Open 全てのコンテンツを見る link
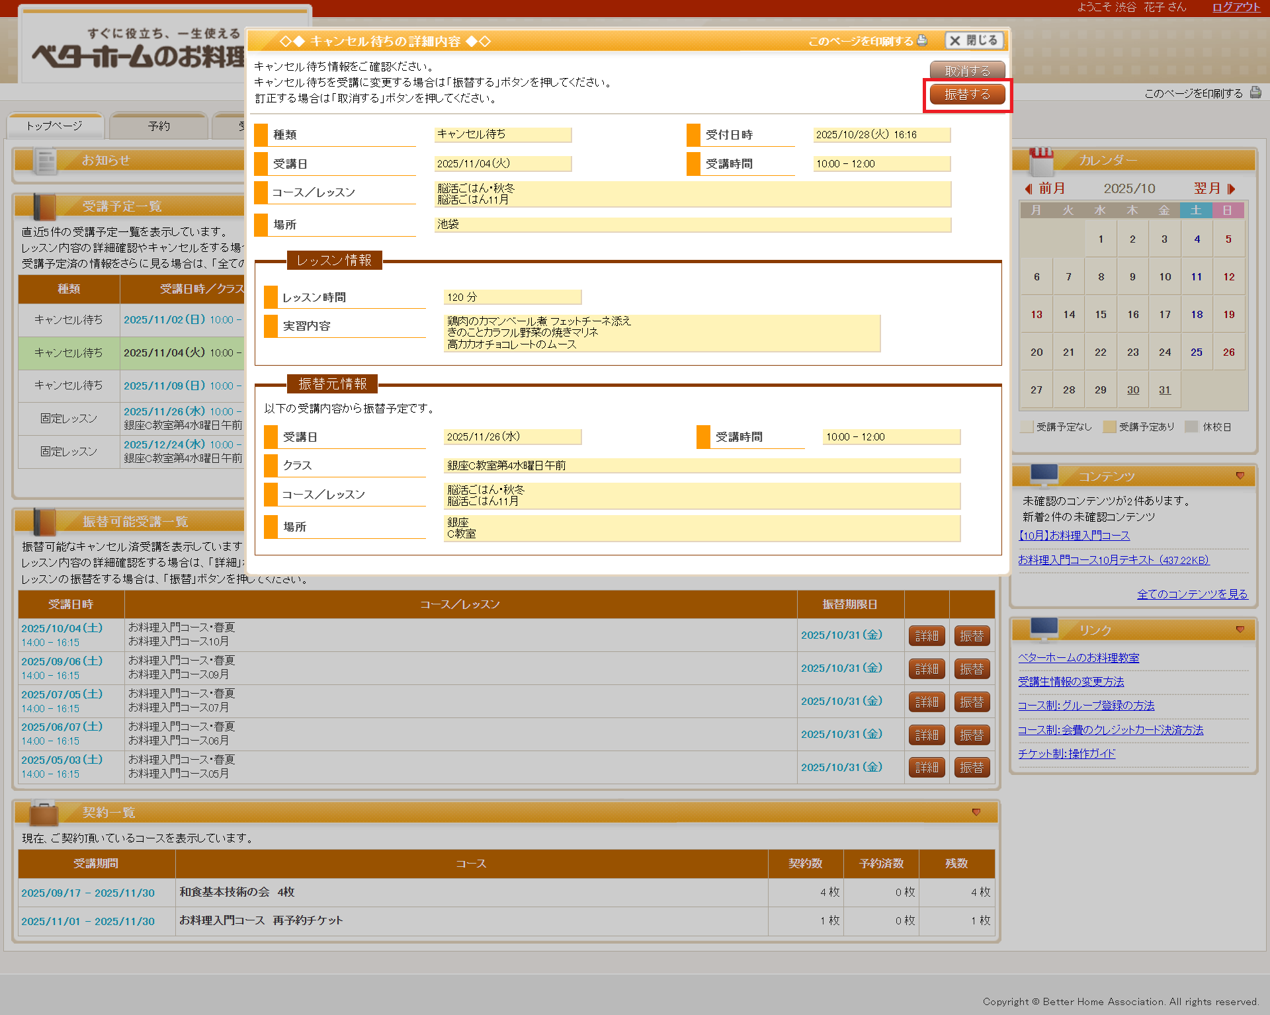Viewport: 1270px width, 1015px height. [x=1192, y=594]
